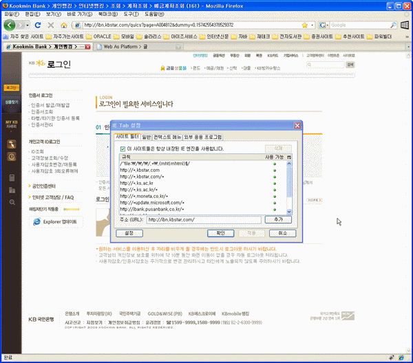Toggle the always use IE engine checkbox
Screen dimensions: 413x363
coord(123,149)
